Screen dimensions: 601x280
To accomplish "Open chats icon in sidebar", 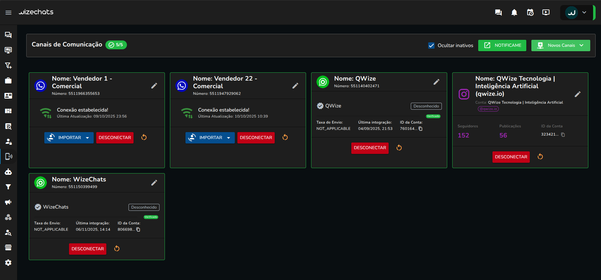I will click(9, 35).
